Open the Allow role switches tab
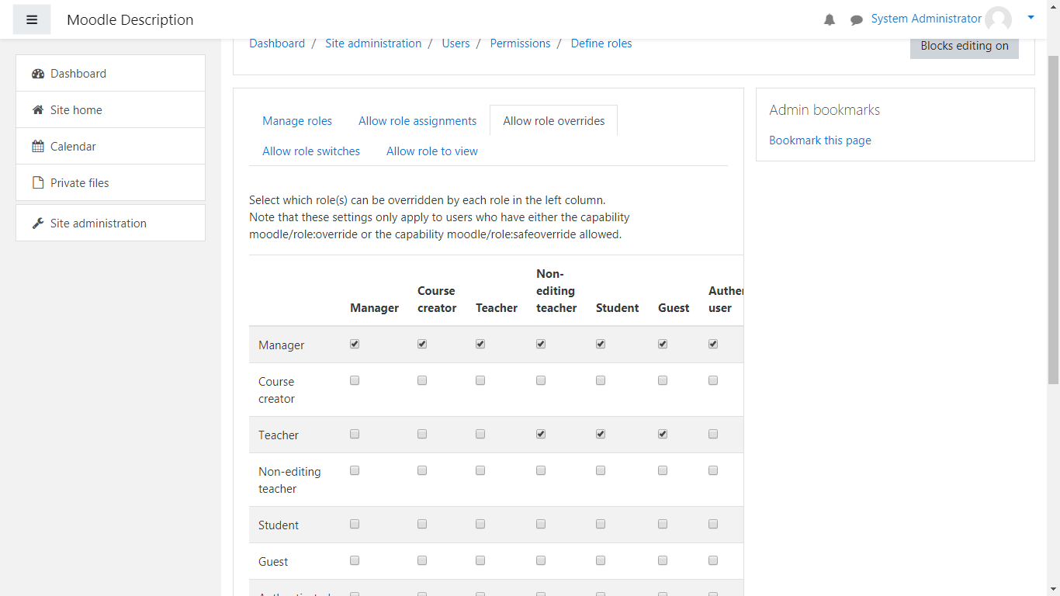This screenshot has height=596, width=1060. pyautogui.click(x=311, y=151)
